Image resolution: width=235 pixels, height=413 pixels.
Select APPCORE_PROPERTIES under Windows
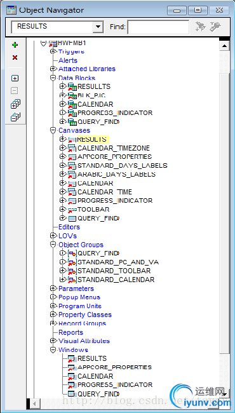[x=114, y=367]
